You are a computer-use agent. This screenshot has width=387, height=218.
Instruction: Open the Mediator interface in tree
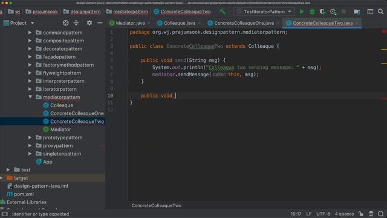point(60,130)
